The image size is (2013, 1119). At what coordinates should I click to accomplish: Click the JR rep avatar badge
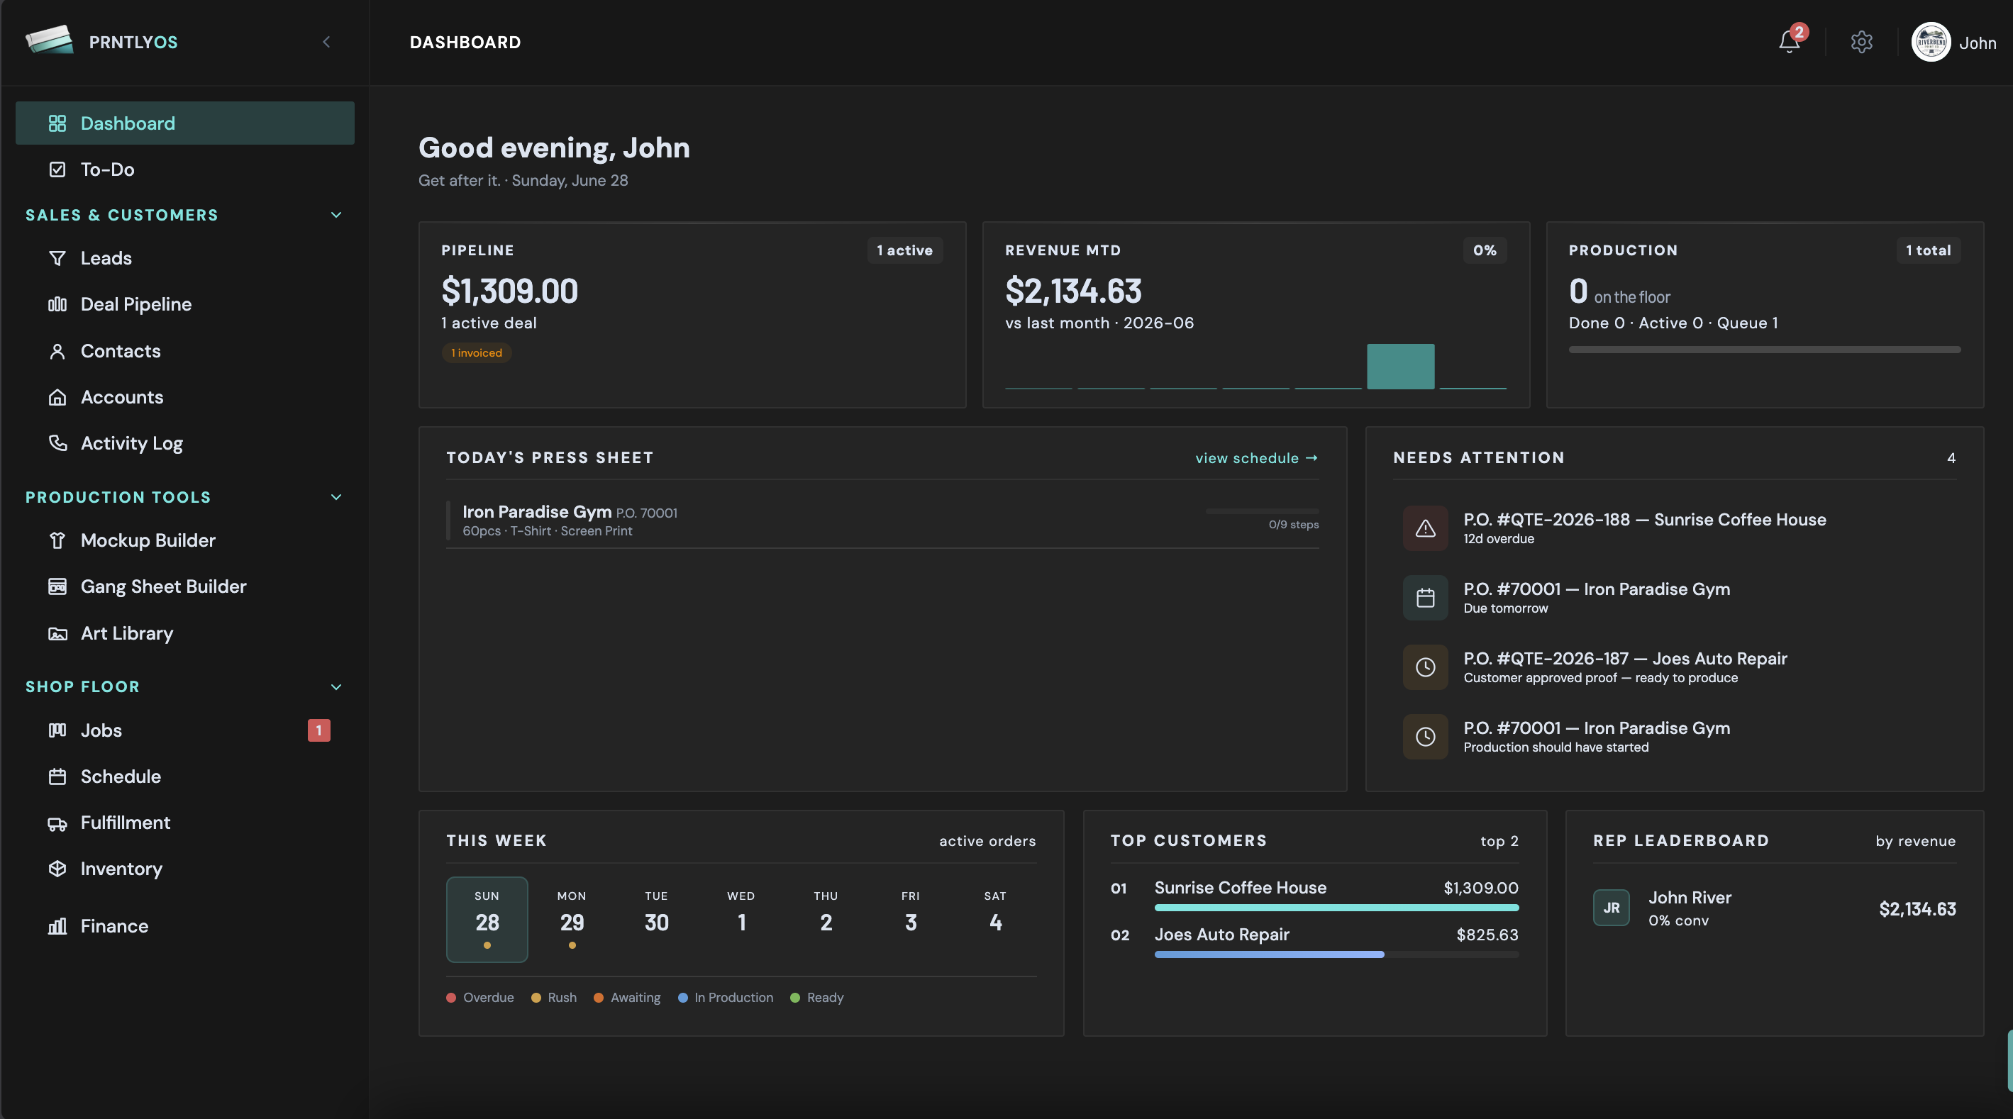pos(1612,908)
